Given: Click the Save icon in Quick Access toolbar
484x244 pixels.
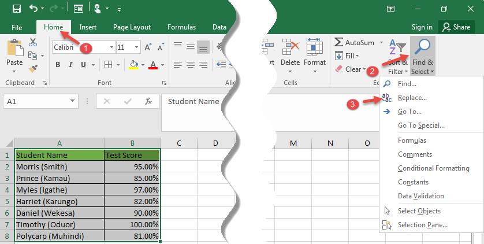Looking at the screenshot, I should click(x=17, y=9).
